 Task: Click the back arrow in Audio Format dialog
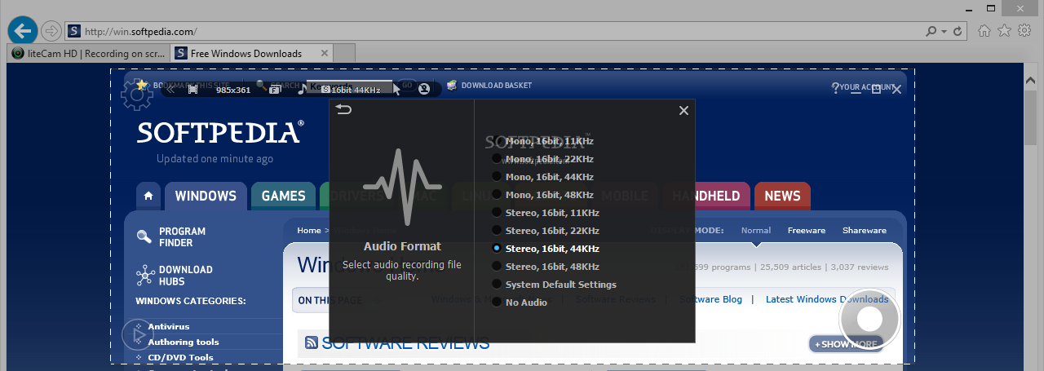pyautogui.click(x=343, y=109)
